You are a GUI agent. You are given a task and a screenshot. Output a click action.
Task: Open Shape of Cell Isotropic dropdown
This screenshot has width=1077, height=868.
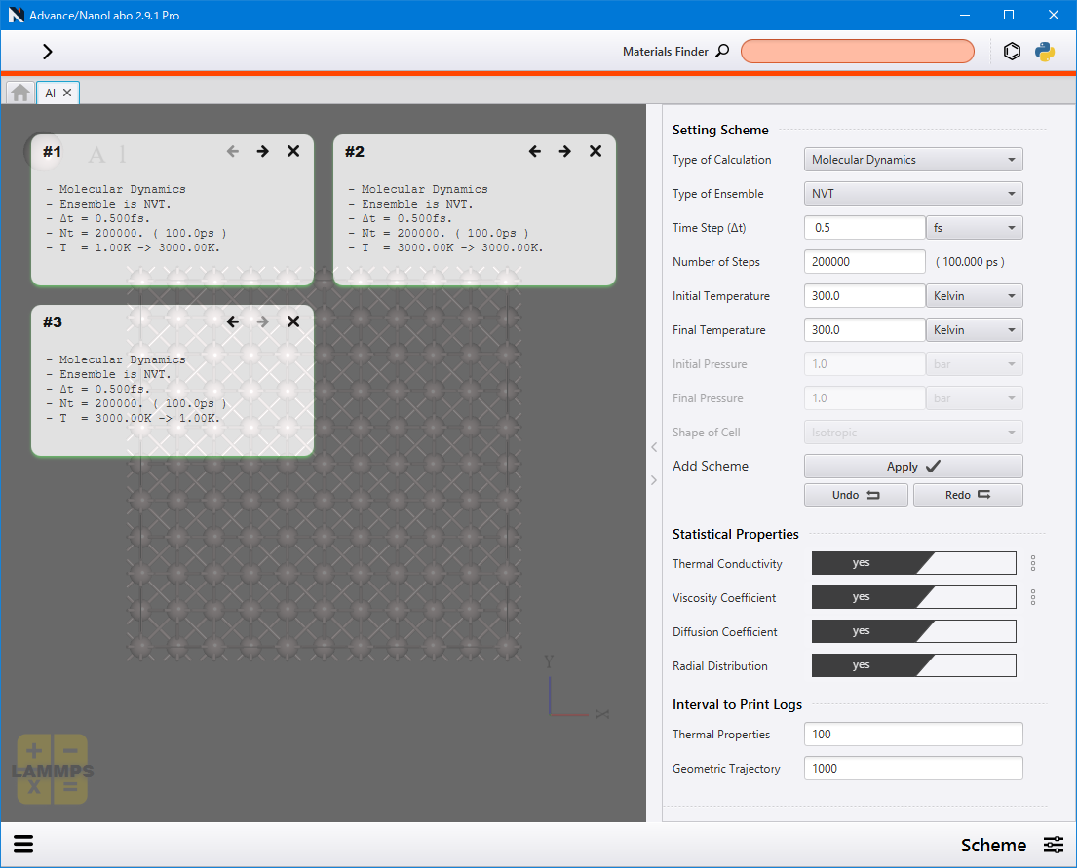click(x=913, y=432)
